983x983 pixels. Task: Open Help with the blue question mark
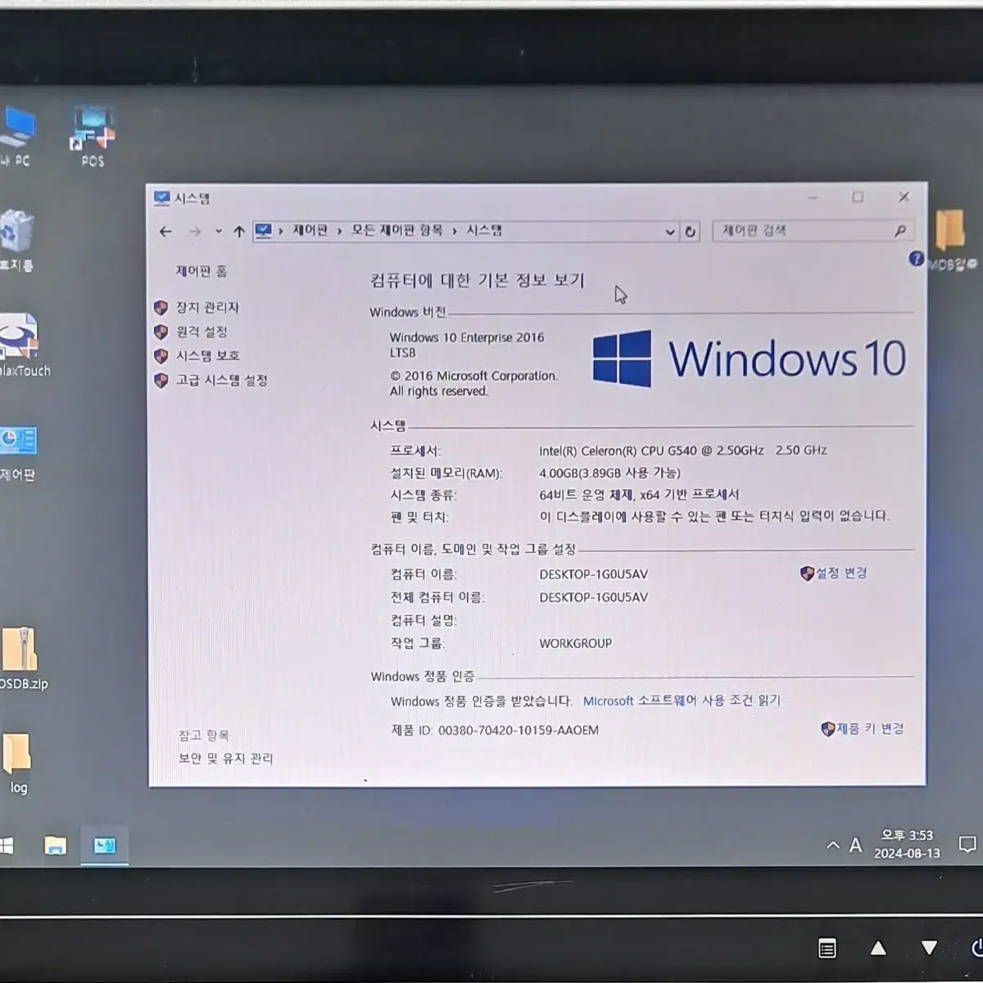pyautogui.click(x=916, y=259)
